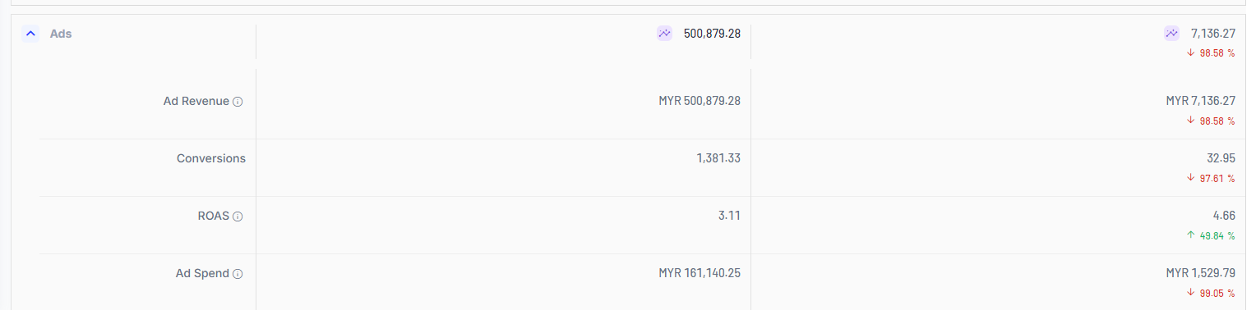Viewport: 1256px width, 310px height.
Task: Click the Ad Spend row label
Action: [x=202, y=273]
